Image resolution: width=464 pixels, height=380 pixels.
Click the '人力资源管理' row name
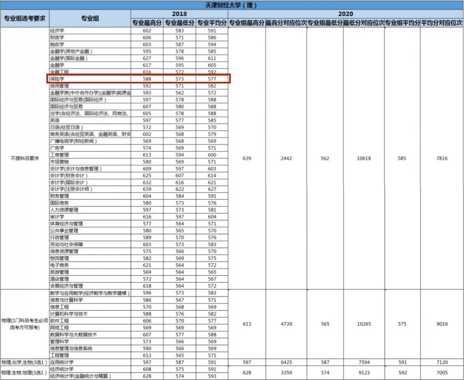tap(64, 210)
